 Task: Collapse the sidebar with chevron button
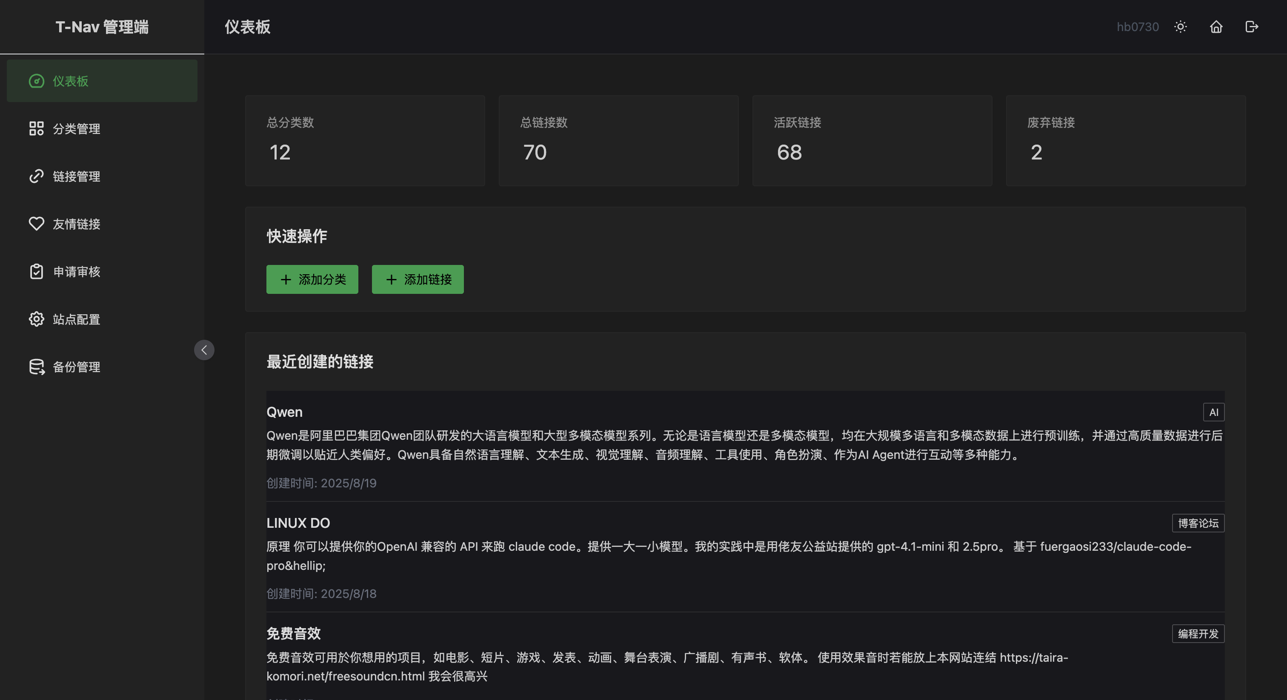tap(204, 350)
